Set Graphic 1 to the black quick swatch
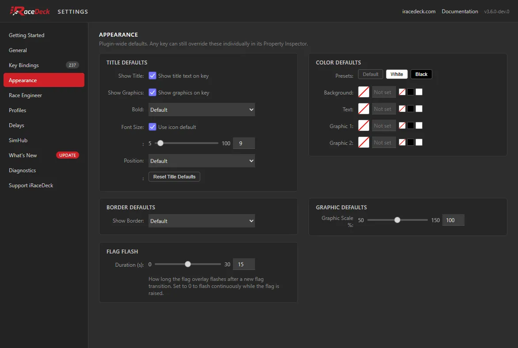 pyautogui.click(x=410, y=125)
